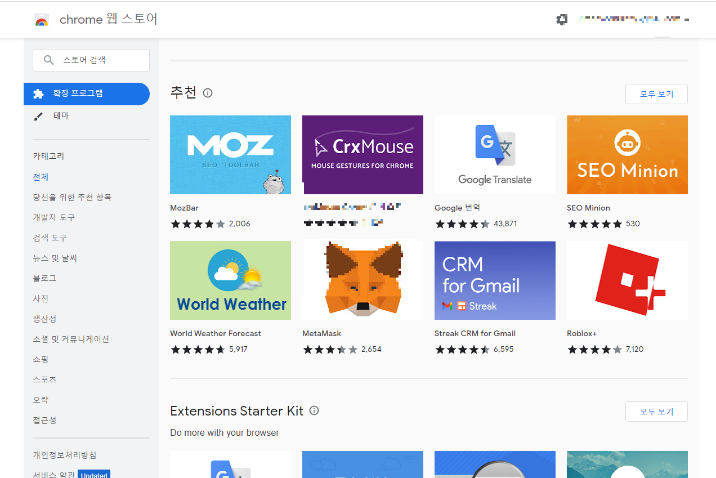The height and width of the screenshot is (478, 716).
Task: Focus the 스토어 검색 search field
Action: (91, 60)
